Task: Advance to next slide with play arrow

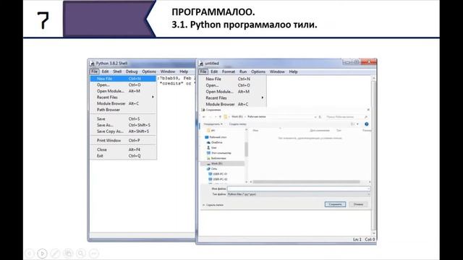Action: [x=42, y=253]
